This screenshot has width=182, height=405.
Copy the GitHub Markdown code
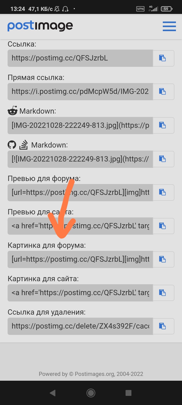pos(164,159)
